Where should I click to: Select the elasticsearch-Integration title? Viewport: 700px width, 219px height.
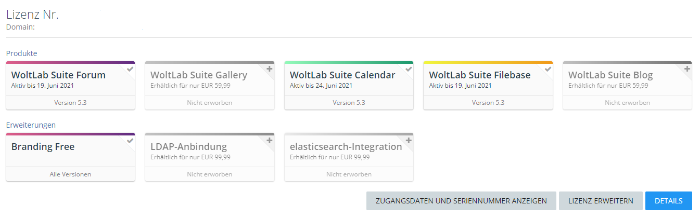click(x=346, y=147)
